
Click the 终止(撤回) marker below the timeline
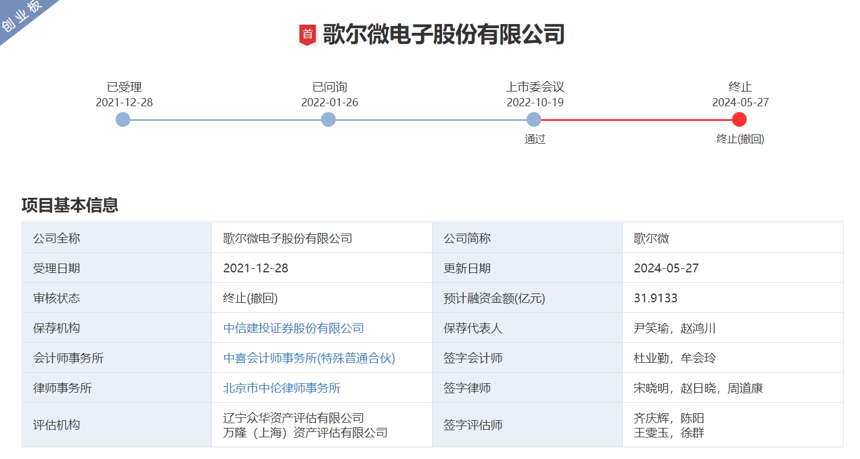pyautogui.click(x=740, y=139)
